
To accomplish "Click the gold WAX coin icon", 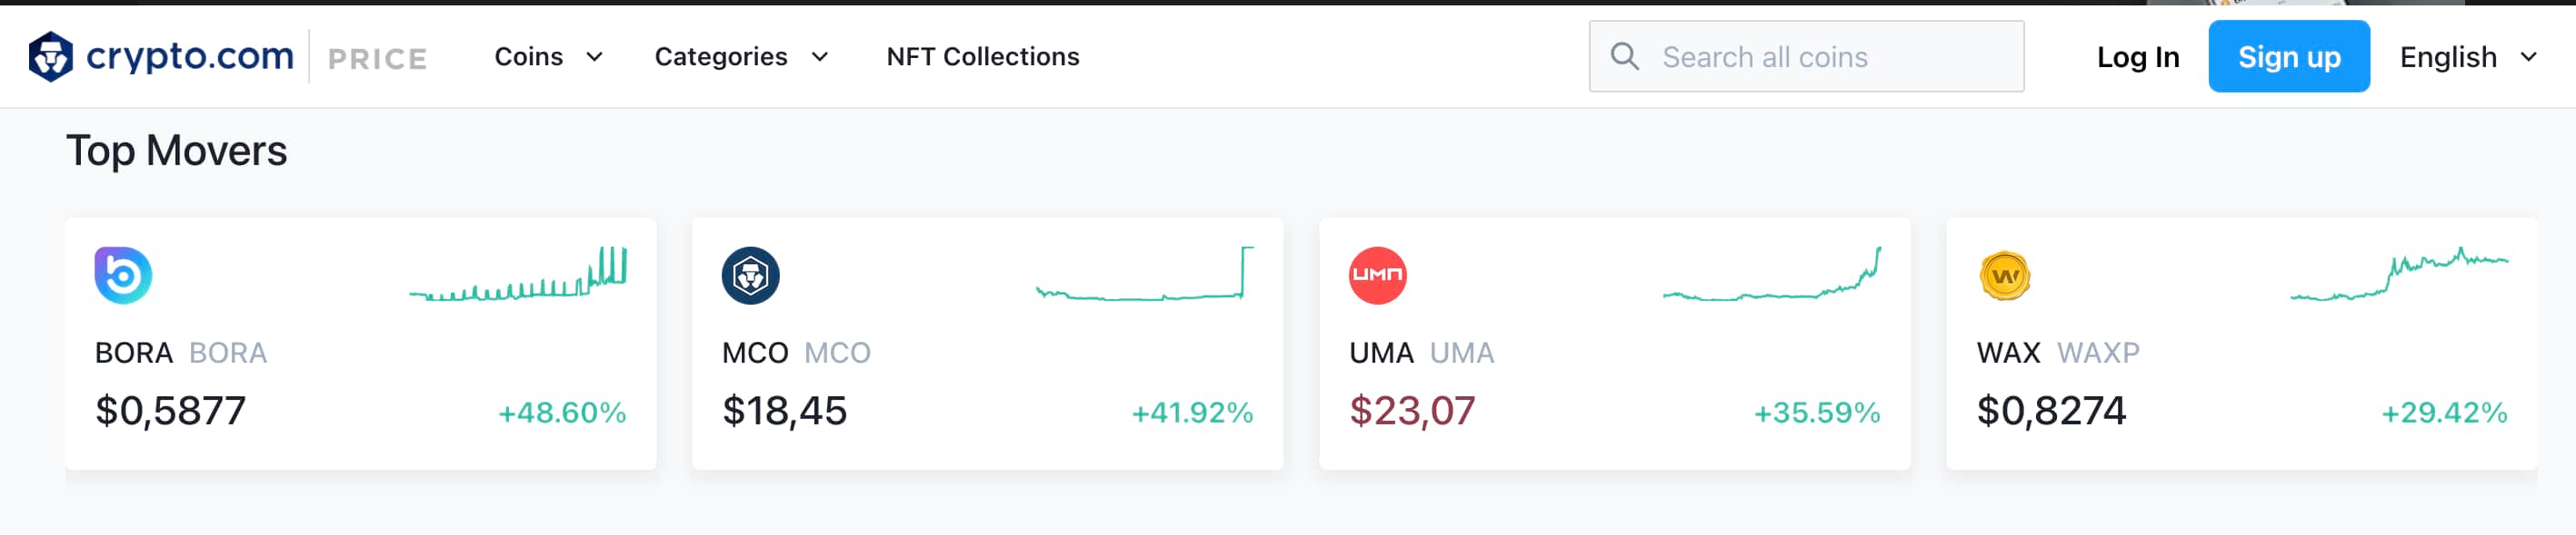I will pos(2003,274).
